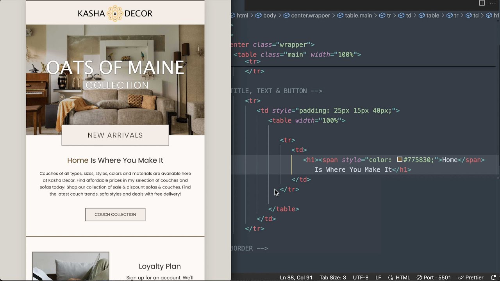Image resolution: width=500 pixels, height=281 pixels.
Task: Click the split editor icon
Action: [482, 3]
